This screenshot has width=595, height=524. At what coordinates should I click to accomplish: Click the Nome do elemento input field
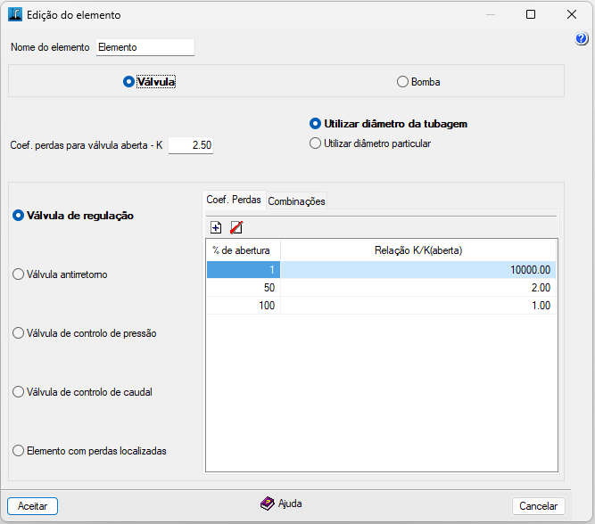[145, 47]
